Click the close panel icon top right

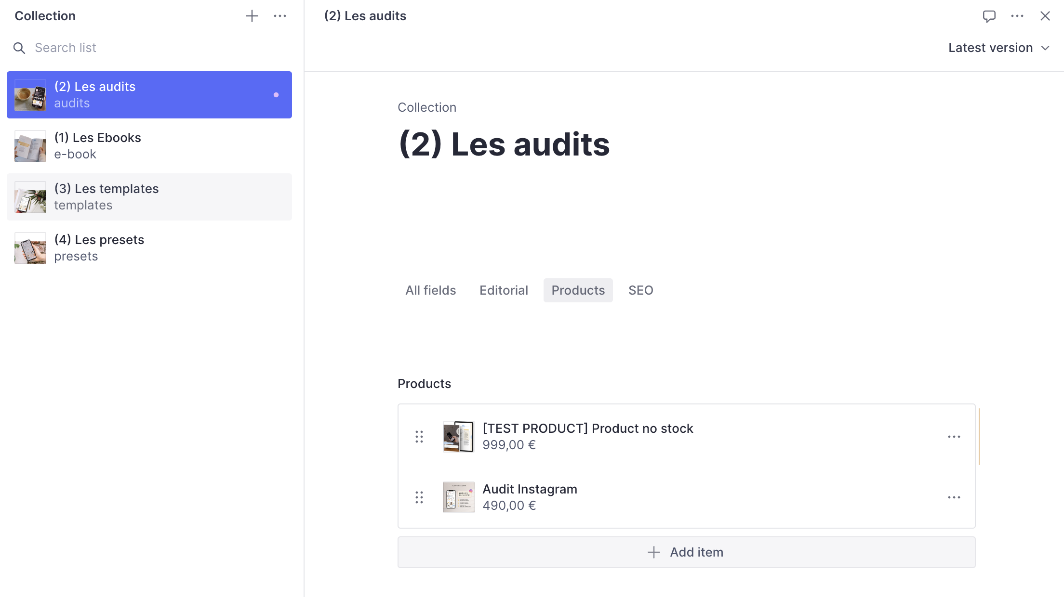1045,16
